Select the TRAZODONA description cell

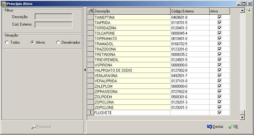point(132,49)
